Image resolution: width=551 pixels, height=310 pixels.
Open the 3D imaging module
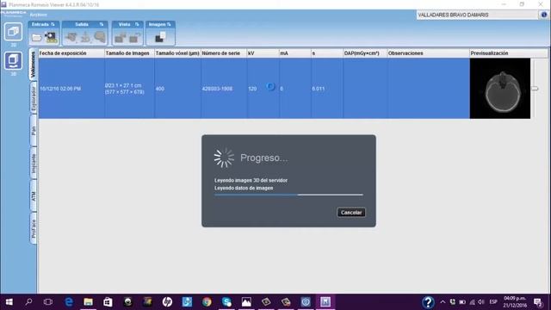[x=14, y=61]
